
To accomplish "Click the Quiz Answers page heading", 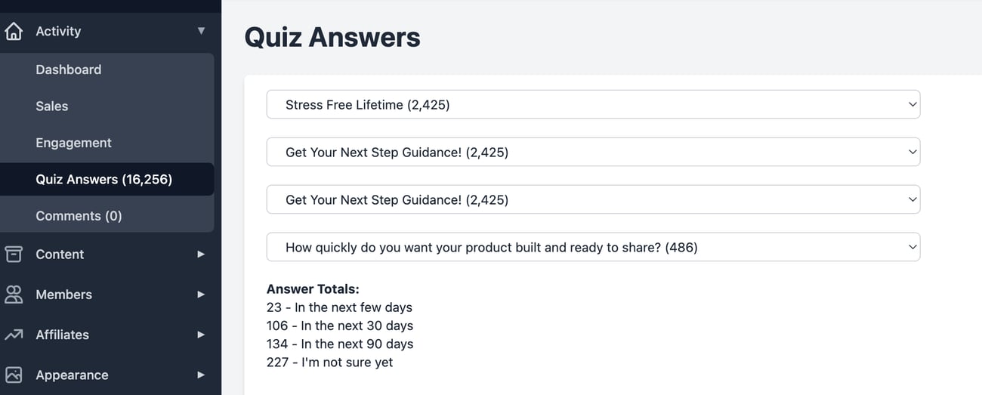I will pyautogui.click(x=332, y=37).
